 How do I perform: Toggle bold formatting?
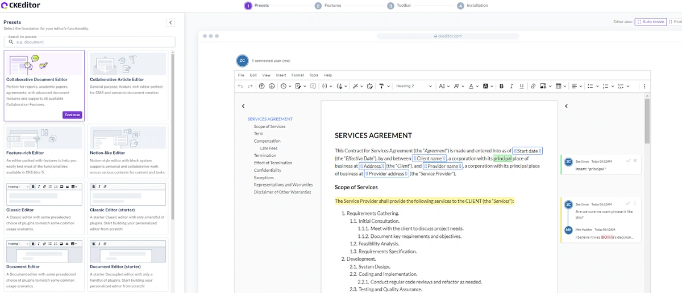(x=501, y=86)
